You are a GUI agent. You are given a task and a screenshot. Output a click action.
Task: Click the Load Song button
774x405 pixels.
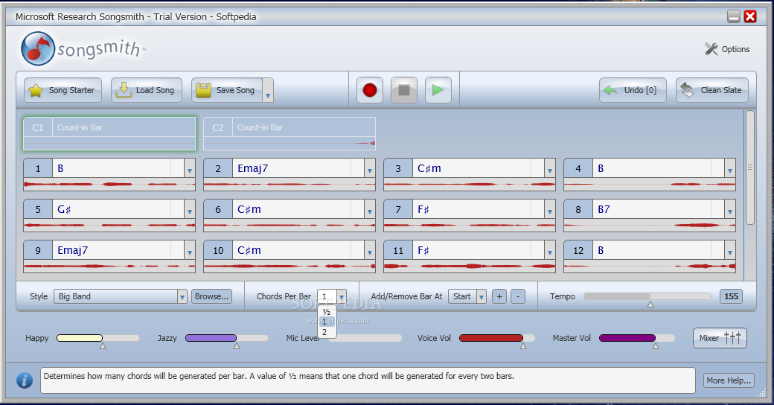[x=147, y=90]
